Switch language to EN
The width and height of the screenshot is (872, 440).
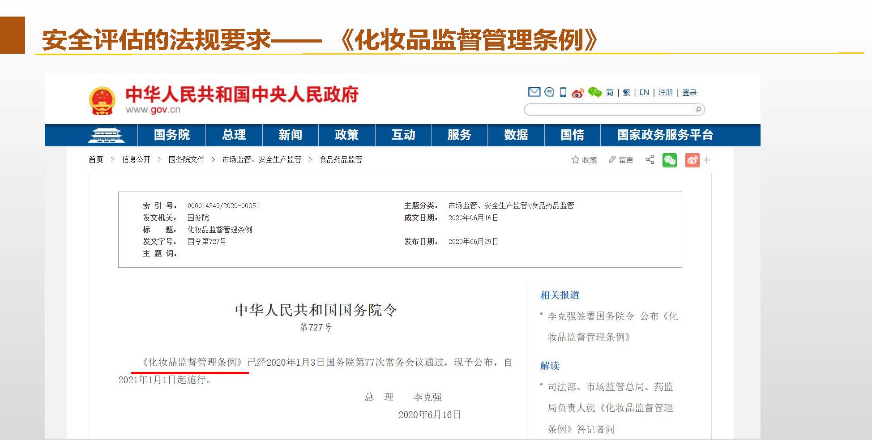[644, 93]
